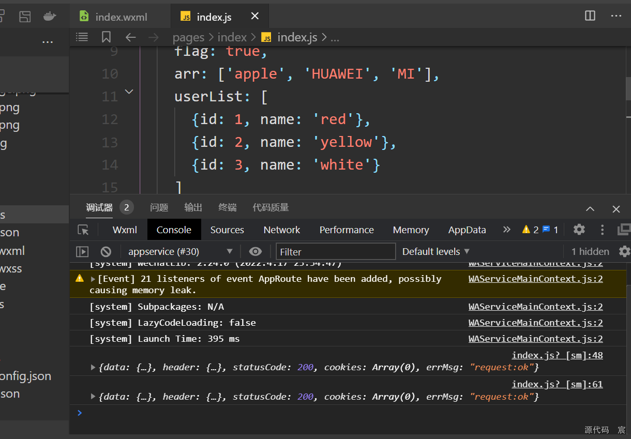Go back with the left arrow
Image resolution: width=631 pixels, height=439 pixels.
click(130, 37)
